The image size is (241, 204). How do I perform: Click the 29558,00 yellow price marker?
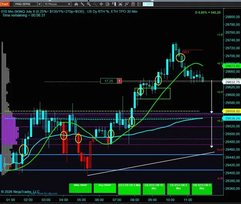tap(232, 111)
